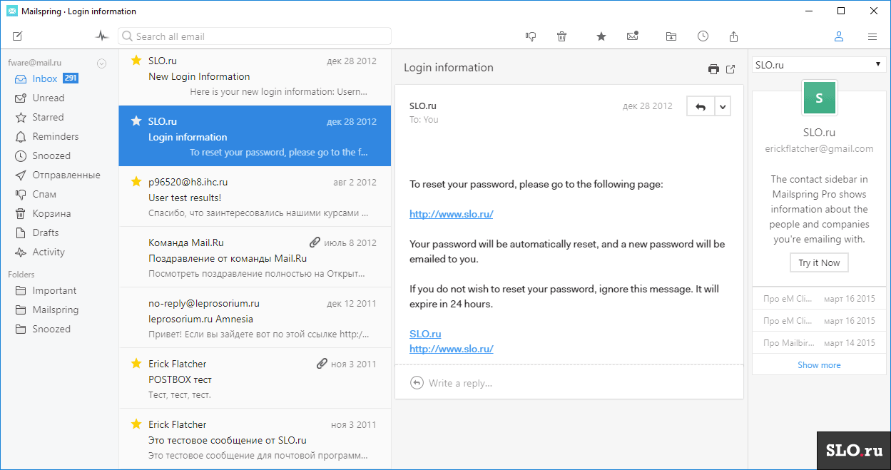The image size is (891, 470).
Task: Click the Write a reply box
Action: point(569,383)
